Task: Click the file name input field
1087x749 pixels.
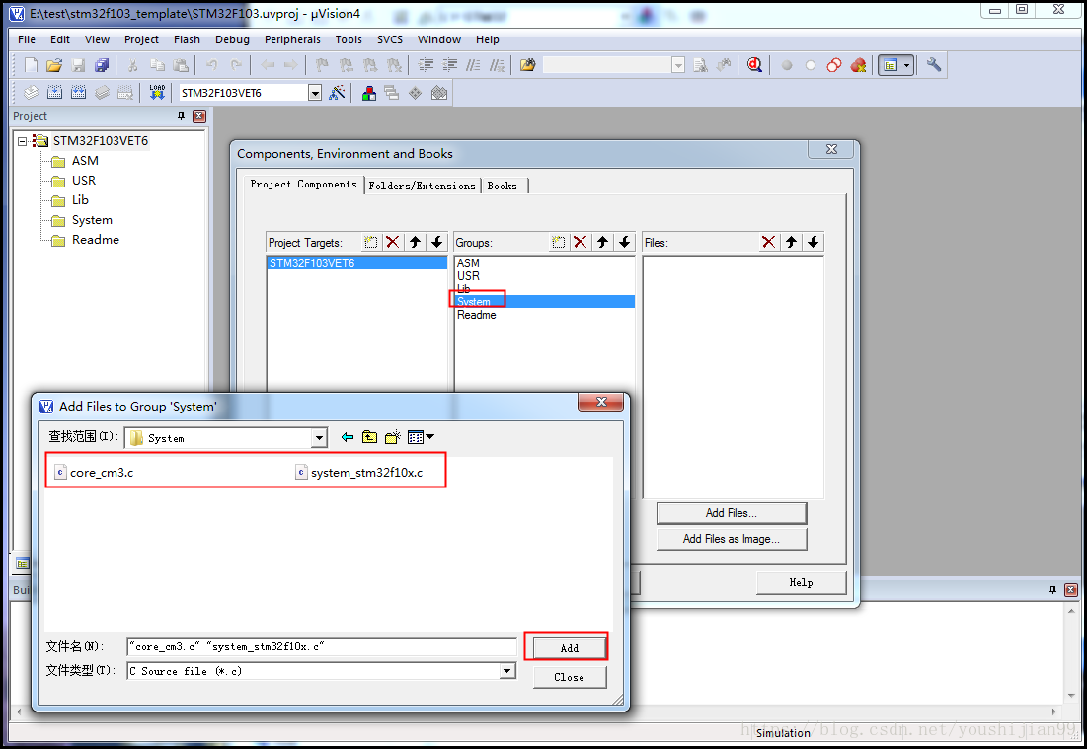Action: (x=323, y=647)
